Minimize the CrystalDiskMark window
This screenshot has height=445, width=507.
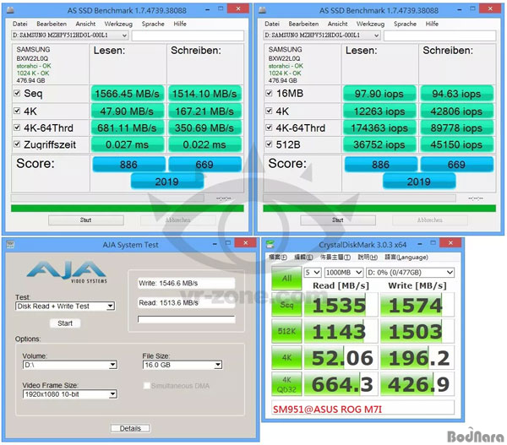[x=420, y=244]
